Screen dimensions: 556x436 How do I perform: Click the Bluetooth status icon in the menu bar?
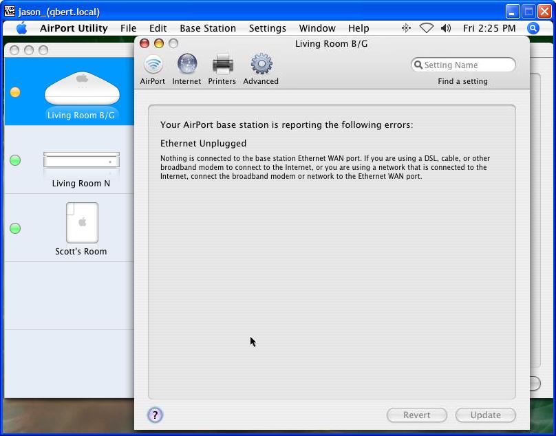407,28
